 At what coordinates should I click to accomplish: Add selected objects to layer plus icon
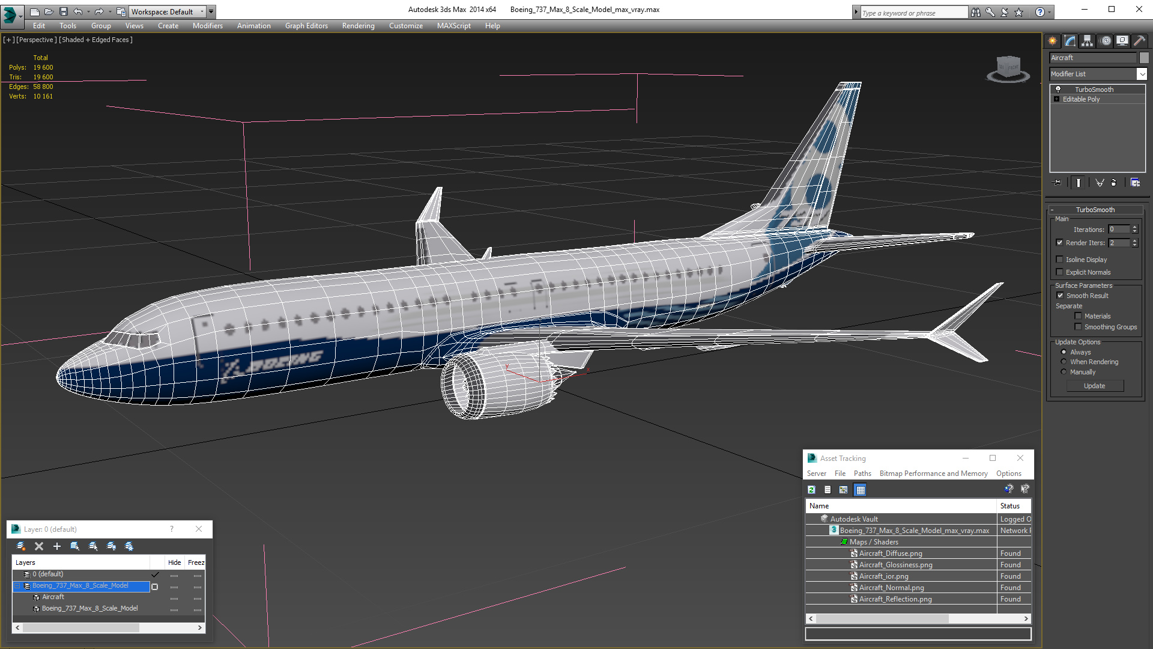point(57,546)
